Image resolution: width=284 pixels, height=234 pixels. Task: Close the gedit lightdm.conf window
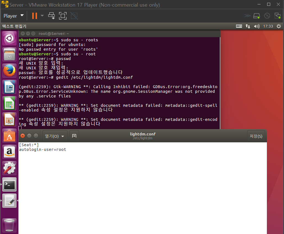click(23, 136)
